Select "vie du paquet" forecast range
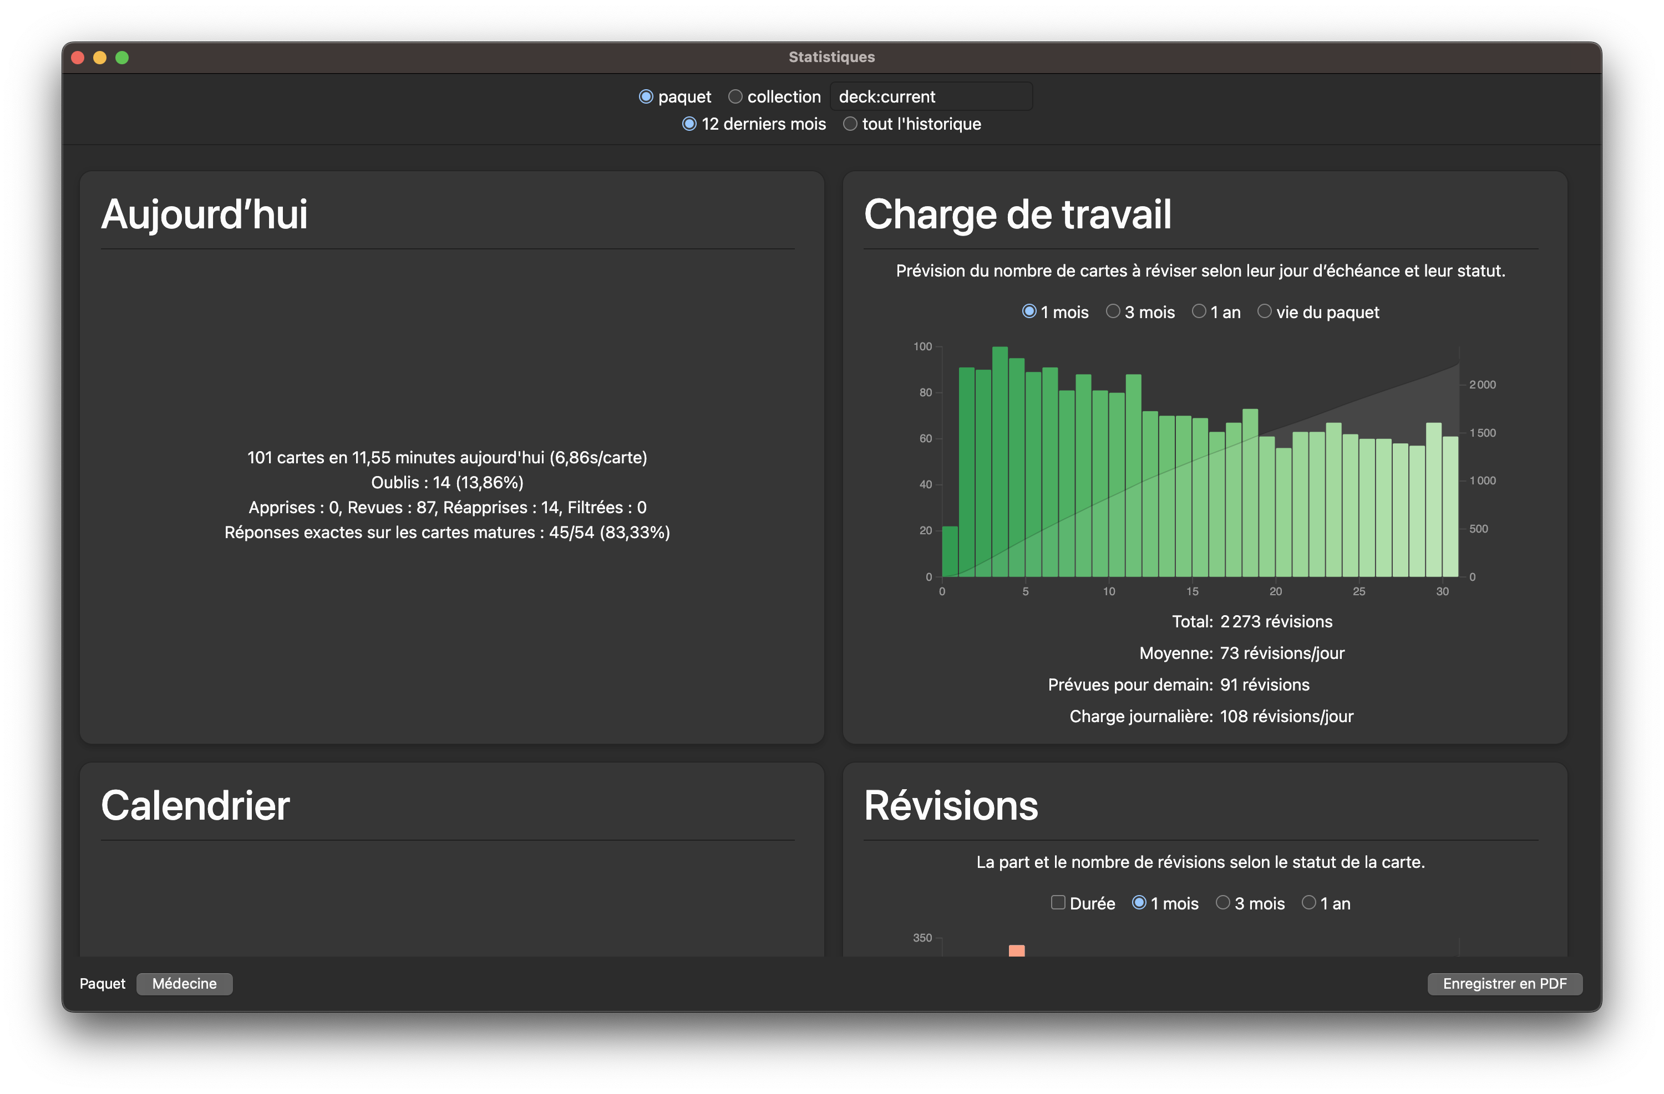This screenshot has height=1094, width=1664. tap(1264, 311)
